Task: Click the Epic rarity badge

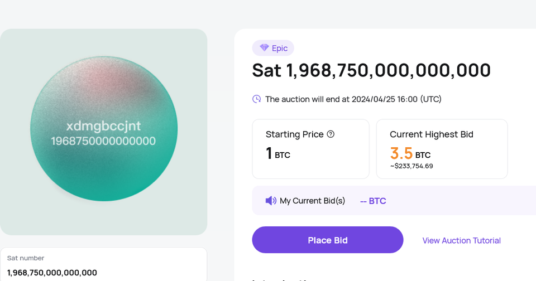Action: (x=274, y=48)
